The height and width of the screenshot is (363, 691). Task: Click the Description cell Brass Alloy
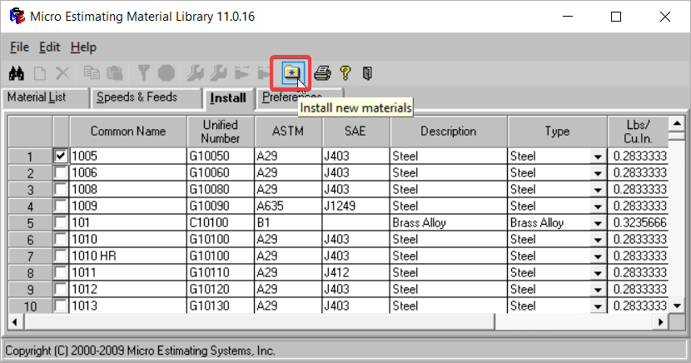449,222
